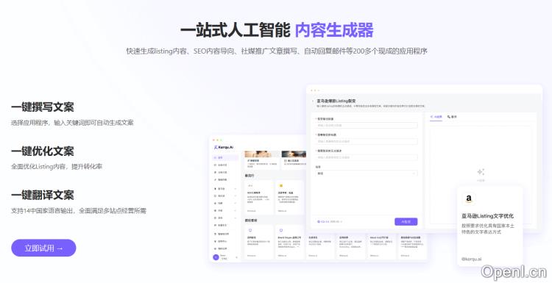Select the AI结果 tab in result panel
The image size is (552, 283).
(x=436, y=117)
